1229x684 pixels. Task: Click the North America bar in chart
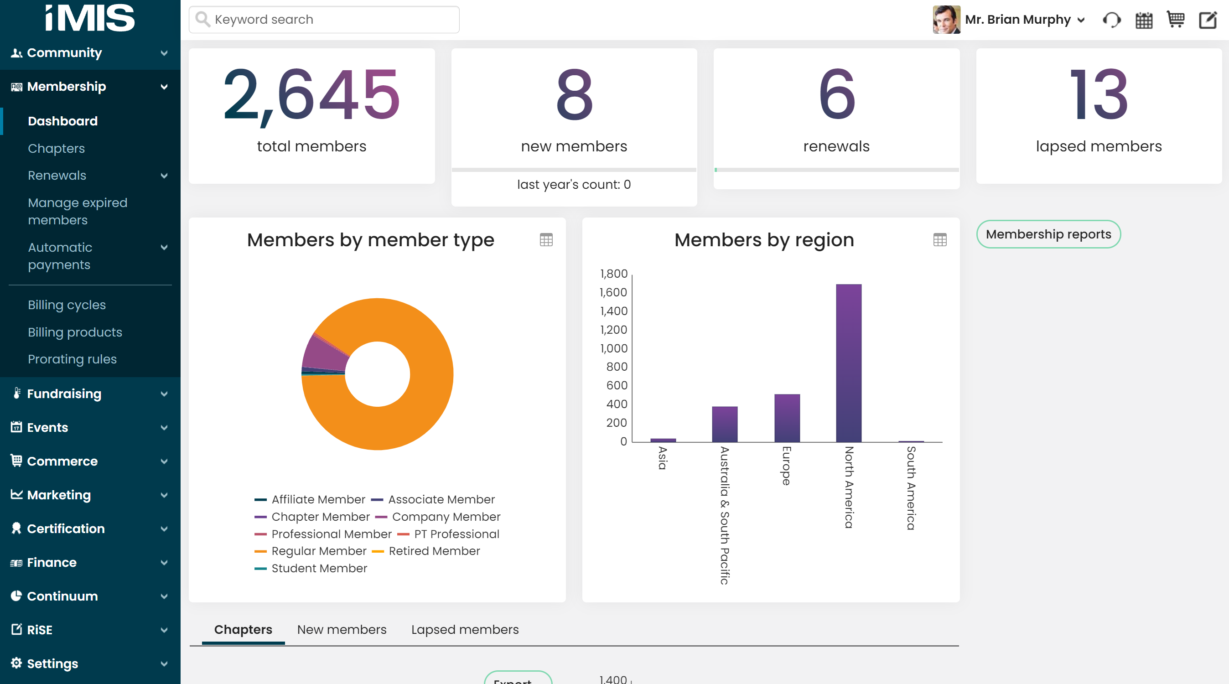pos(848,363)
